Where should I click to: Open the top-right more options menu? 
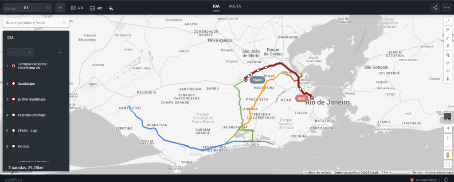point(446,8)
